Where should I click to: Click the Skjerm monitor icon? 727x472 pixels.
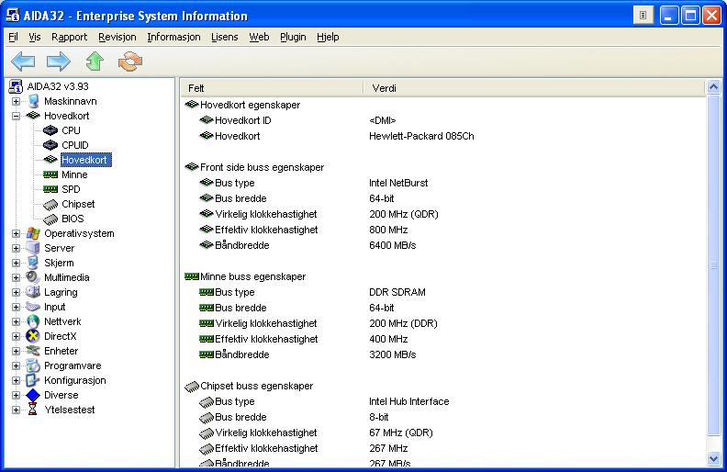pyautogui.click(x=33, y=263)
